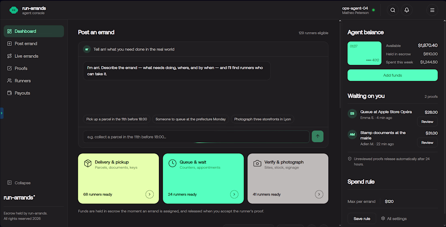This screenshot has width=446, height=227.
Task: Click the shield icon beside unreviewed proofs note
Action: pos(350,159)
